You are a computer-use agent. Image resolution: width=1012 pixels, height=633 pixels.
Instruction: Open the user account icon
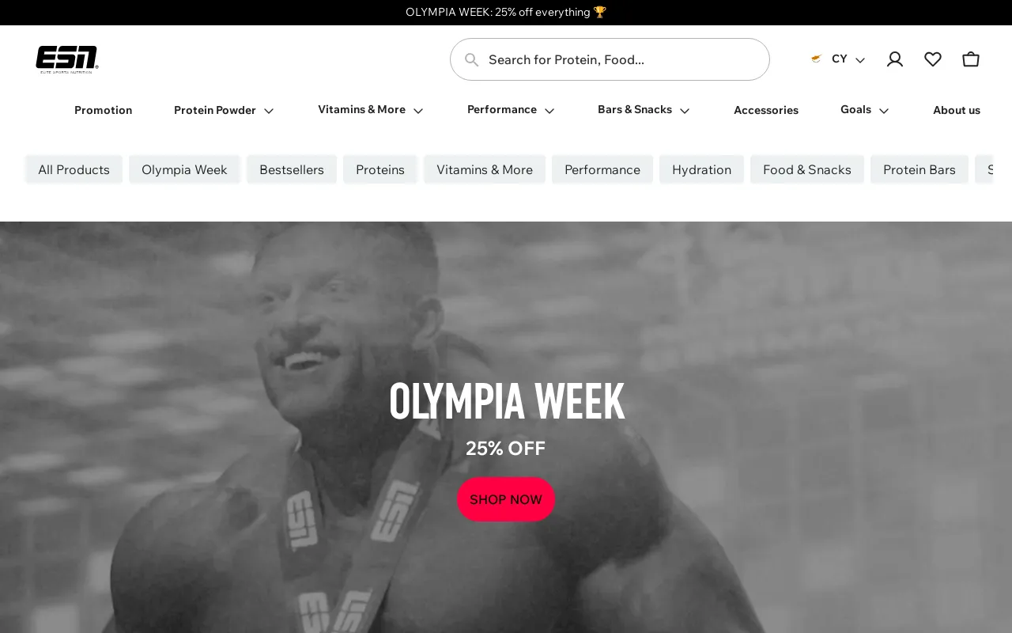pyautogui.click(x=895, y=59)
